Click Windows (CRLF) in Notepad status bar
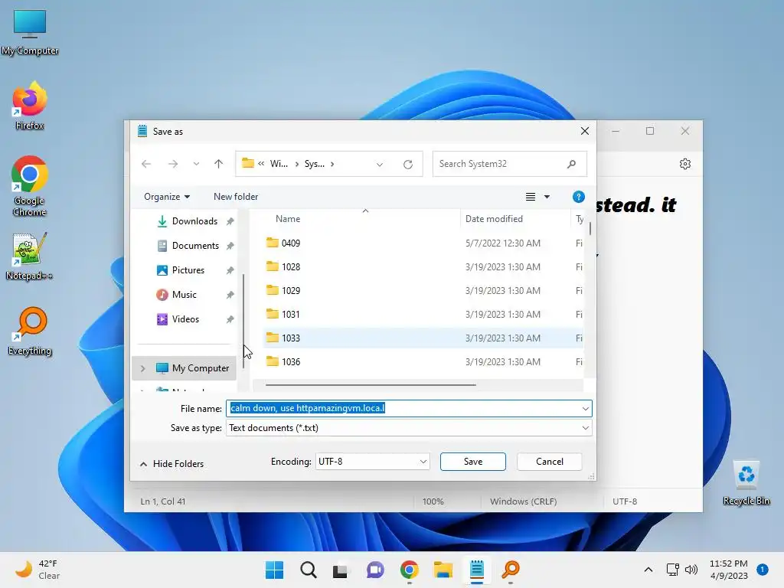 pyautogui.click(x=524, y=501)
